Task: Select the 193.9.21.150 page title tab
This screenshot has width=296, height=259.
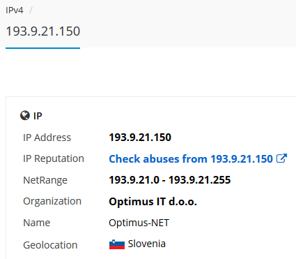Action: coord(43,31)
